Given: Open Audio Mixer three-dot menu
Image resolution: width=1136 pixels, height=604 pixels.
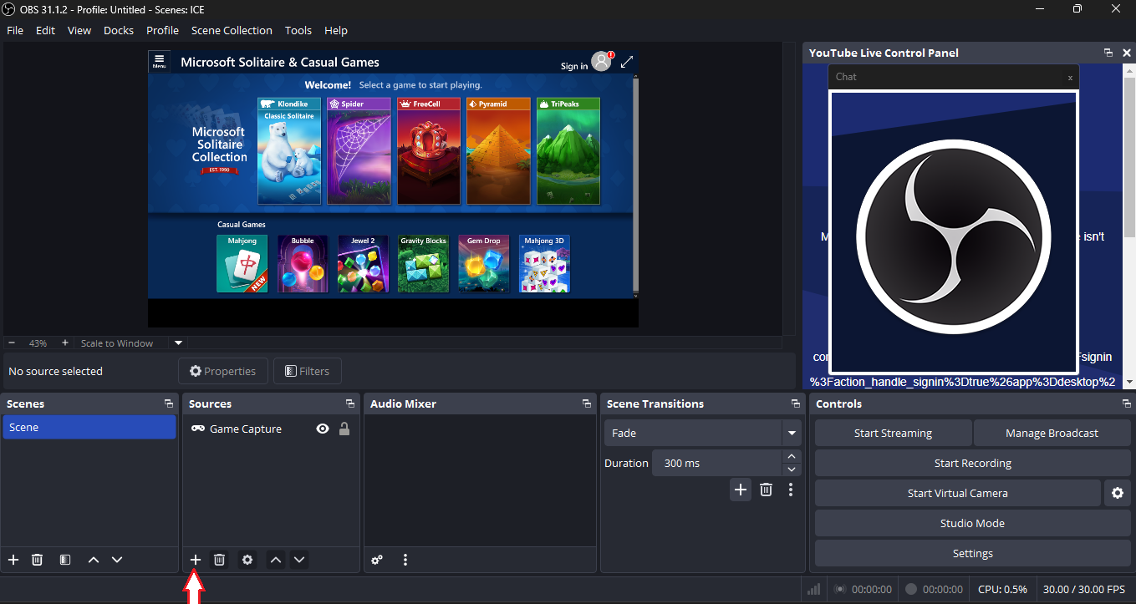Looking at the screenshot, I should 405,560.
